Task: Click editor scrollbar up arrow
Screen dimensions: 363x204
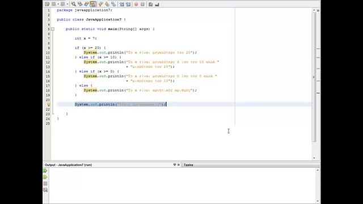Action: tap(314, 10)
